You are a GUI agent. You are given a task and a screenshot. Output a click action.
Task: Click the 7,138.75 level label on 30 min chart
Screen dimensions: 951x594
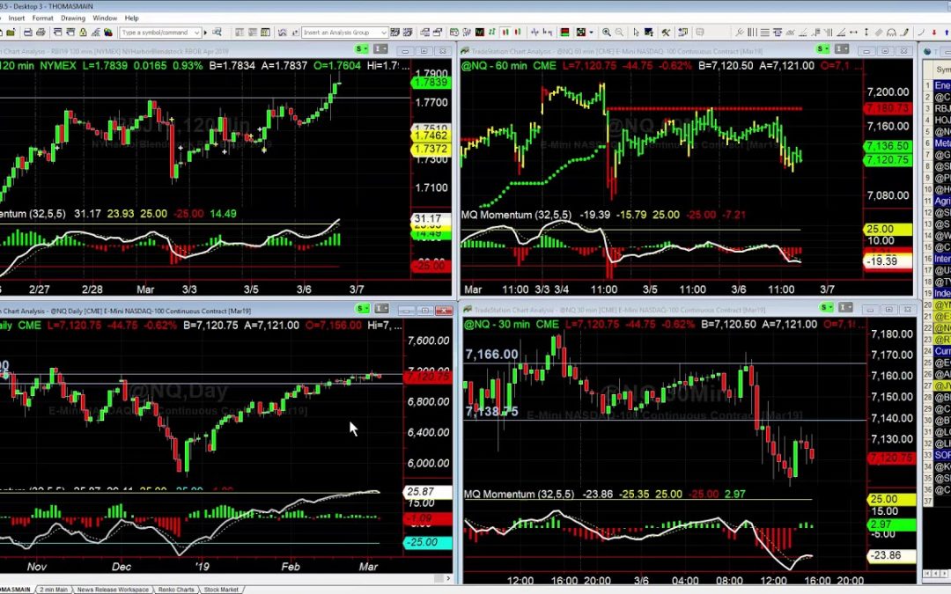[492, 411]
